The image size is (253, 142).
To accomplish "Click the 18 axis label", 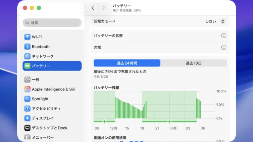I will tap(142, 128).
